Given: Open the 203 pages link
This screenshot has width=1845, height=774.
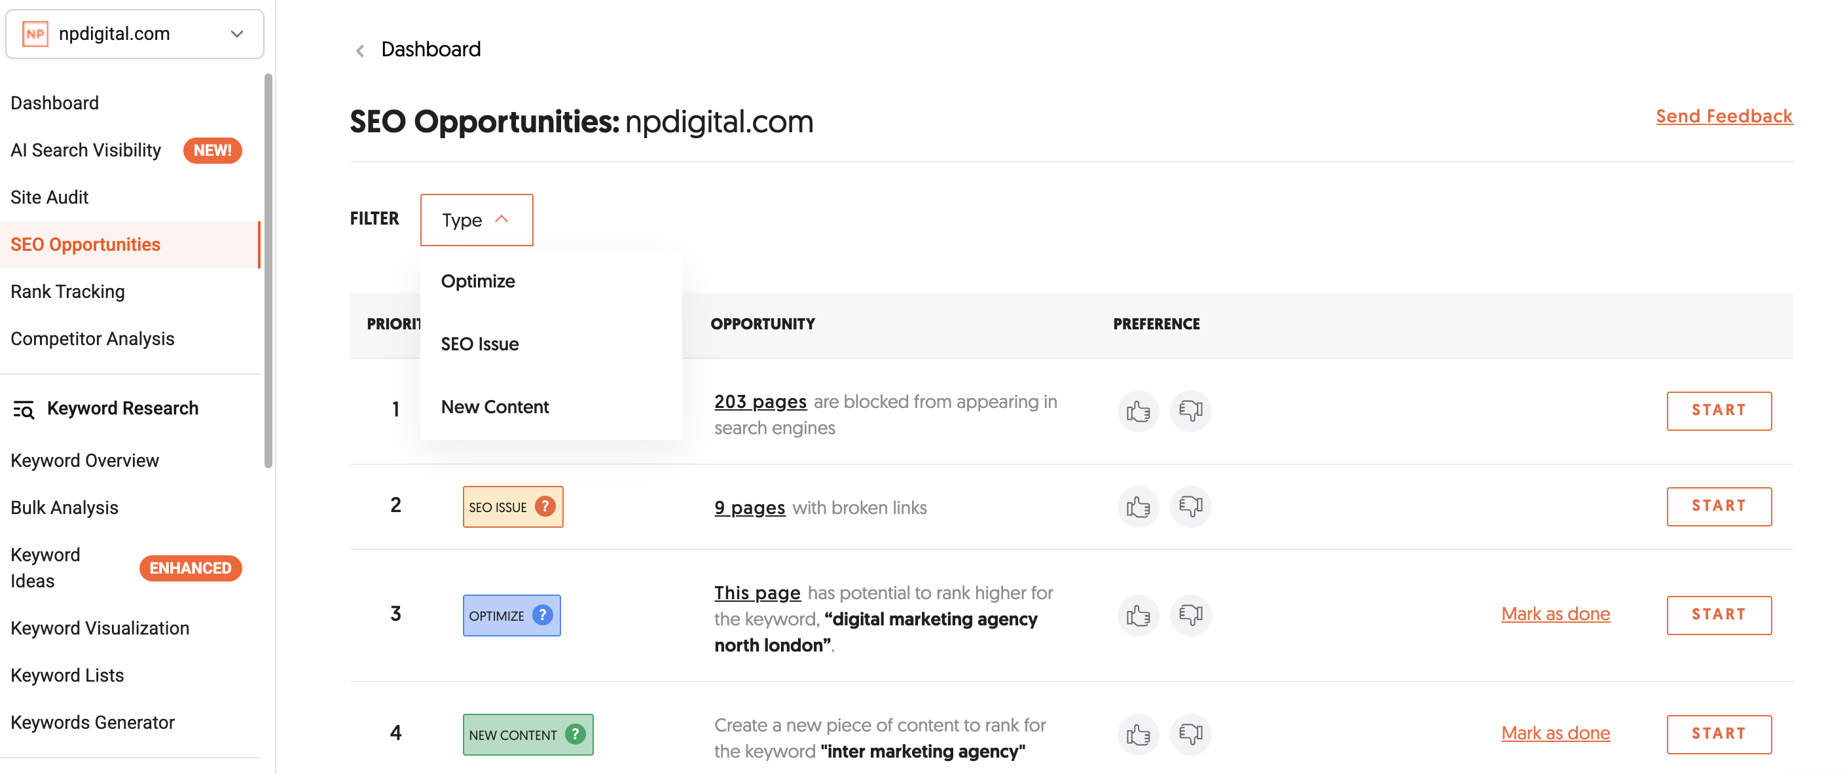Looking at the screenshot, I should [760, 402].
